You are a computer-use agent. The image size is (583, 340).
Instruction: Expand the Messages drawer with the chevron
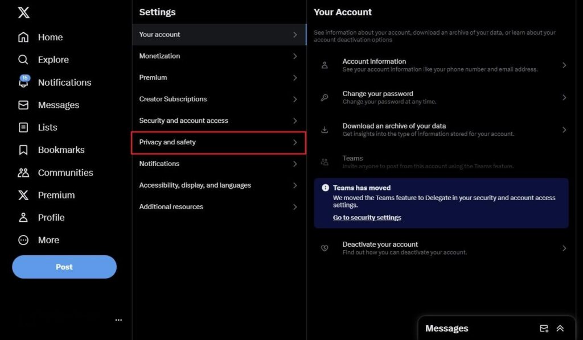[560, 328]
